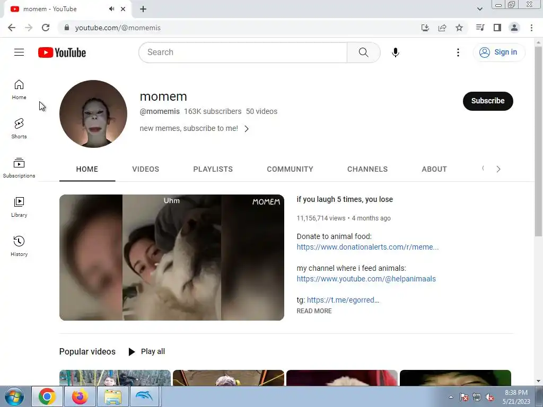Image resolution: width=543 pixels, height=407 pixels.
Task: Open video title 'if you laugh 5 times'
Action: (x=345, y=199)
